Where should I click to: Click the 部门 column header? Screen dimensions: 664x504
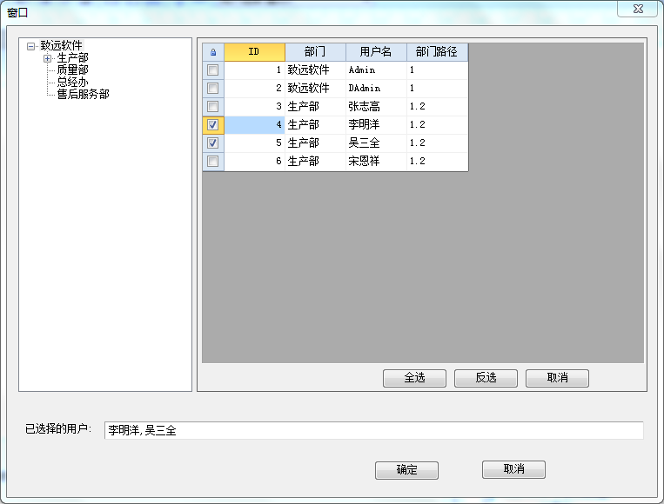pyautogui.click(x=315, y=52)
